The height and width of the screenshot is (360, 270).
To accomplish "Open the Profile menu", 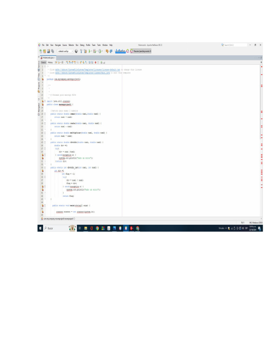I will point(88,45).
